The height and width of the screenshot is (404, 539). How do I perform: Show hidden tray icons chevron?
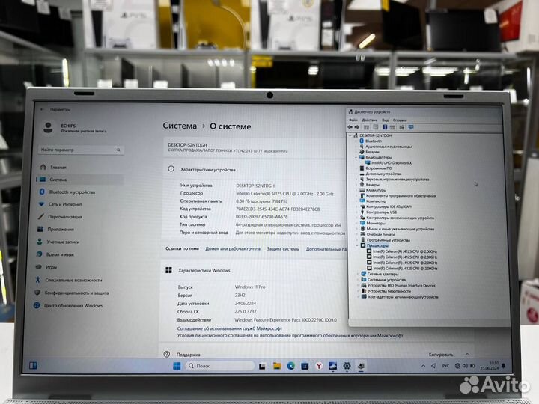click(x=423, y=366)
